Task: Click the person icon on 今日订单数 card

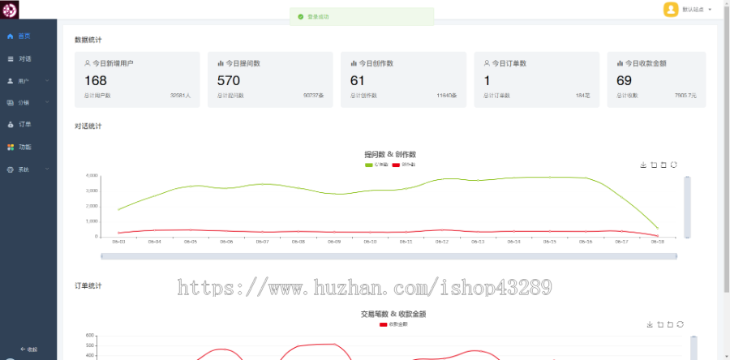Action: 487,62
